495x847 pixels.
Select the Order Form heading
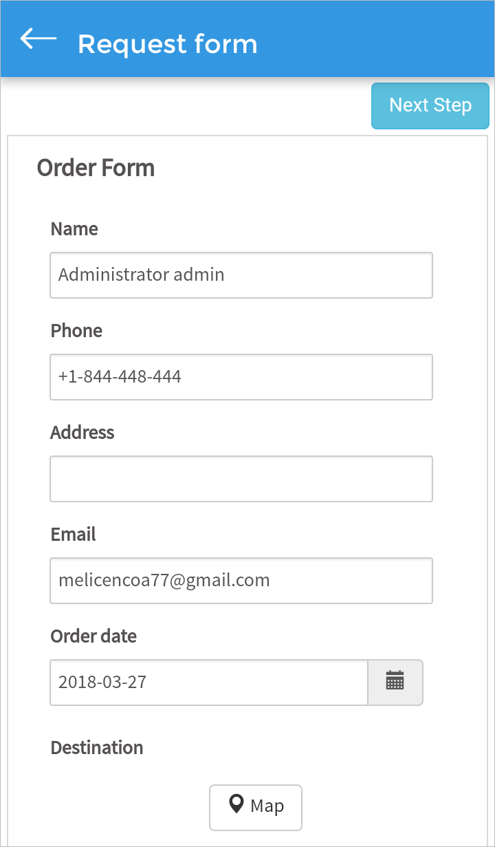pyautogui.click(x=96, y=168)
